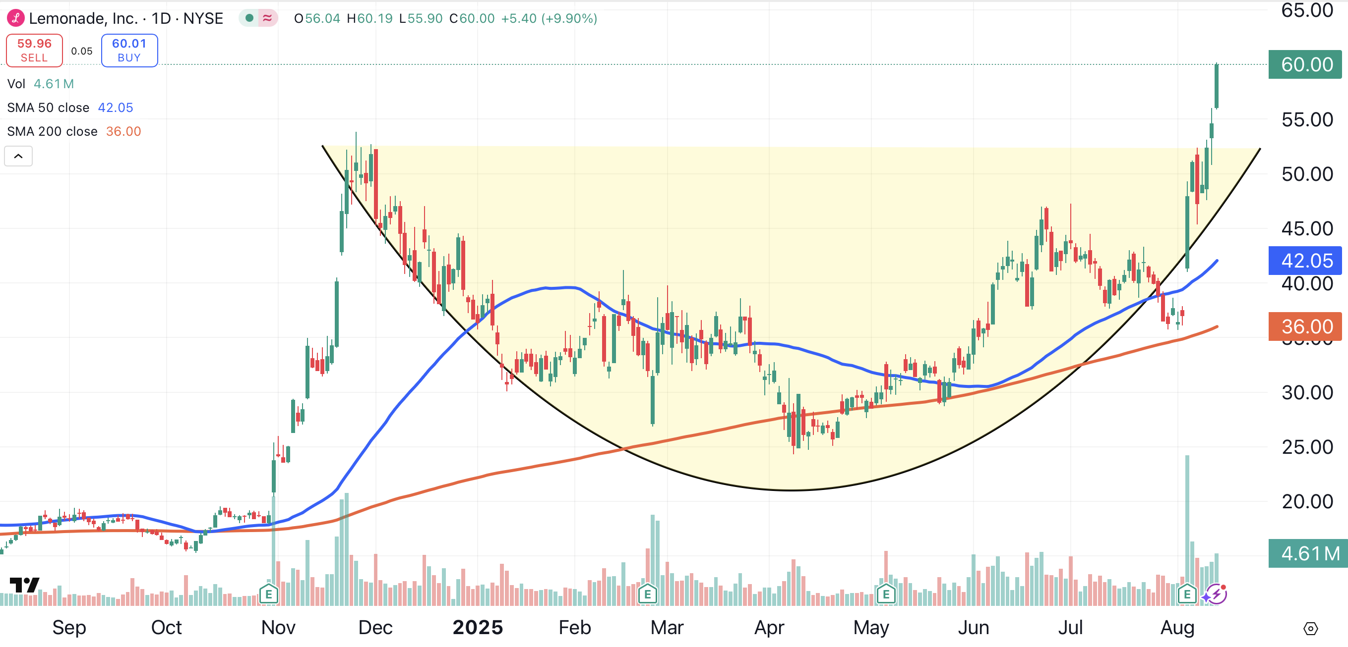This screenshot has height=647, width=1348.
Task: Click the green market-open status dot
Action: 249,18
